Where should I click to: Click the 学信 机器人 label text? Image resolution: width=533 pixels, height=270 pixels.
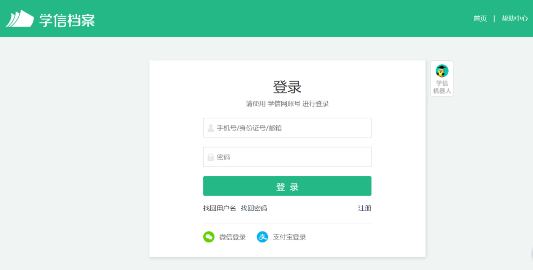442,87
